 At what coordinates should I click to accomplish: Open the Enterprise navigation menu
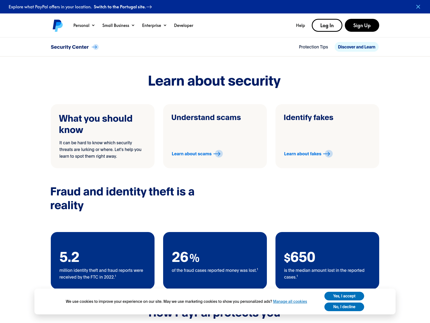coord(154,25)
